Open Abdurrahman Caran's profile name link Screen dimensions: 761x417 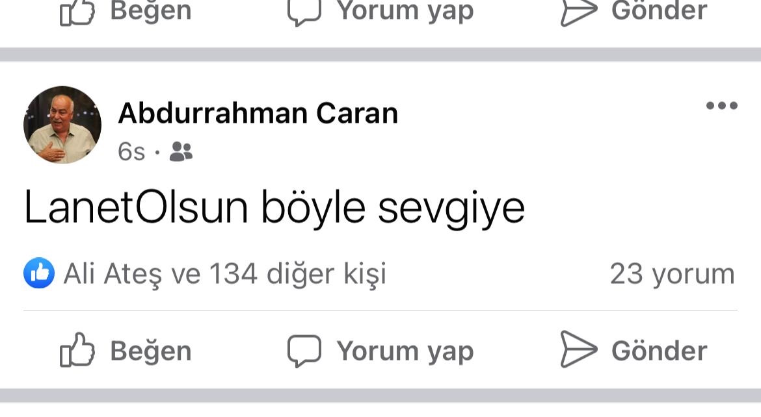(x=258, y=113)
